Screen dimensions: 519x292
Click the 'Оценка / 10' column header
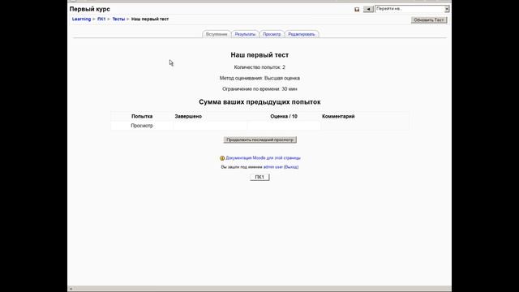[284, 116]
